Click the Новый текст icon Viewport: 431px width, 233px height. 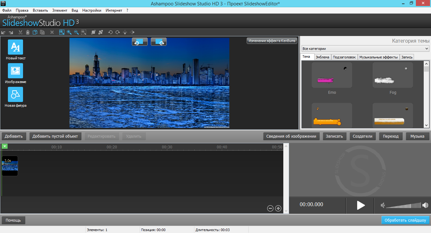click(x=15, y=47)
